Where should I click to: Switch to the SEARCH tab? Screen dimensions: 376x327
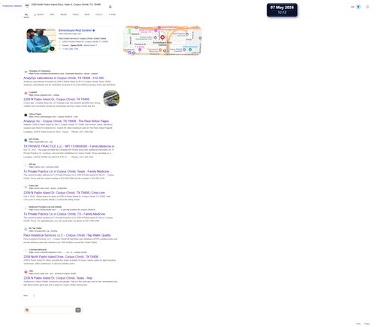coord(39,14)
